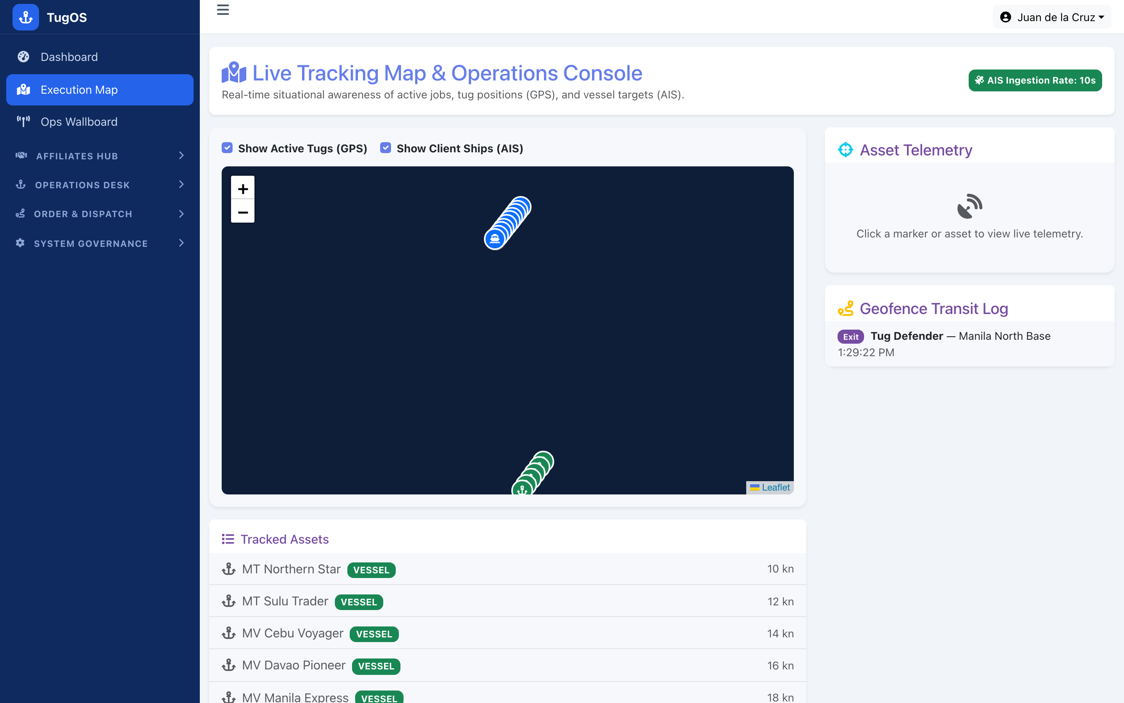The image size is (1124, 703).
Task: Click the Operations Desk anchor icon
Action: (21, 185)
